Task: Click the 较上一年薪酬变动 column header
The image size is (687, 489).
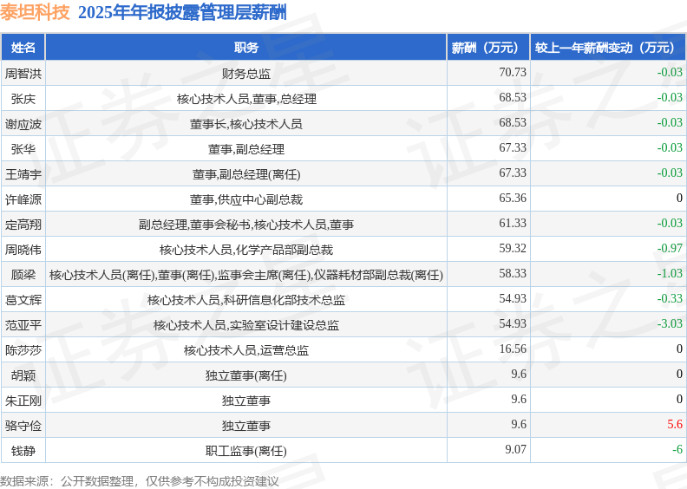Action: 608,48
